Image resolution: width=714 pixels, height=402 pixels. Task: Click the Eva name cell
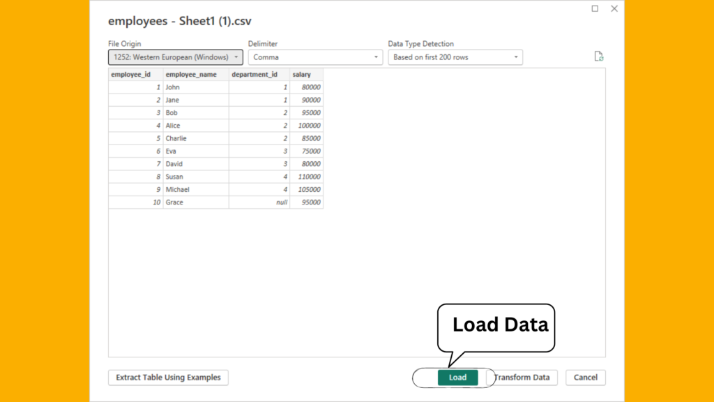pos(196,151)
